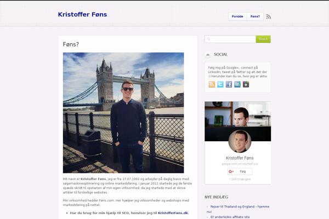The height and width of the screenshot is (219, 329).
Task: Open the Facebook icon in Social widget
Action: (x=229, y=84)
